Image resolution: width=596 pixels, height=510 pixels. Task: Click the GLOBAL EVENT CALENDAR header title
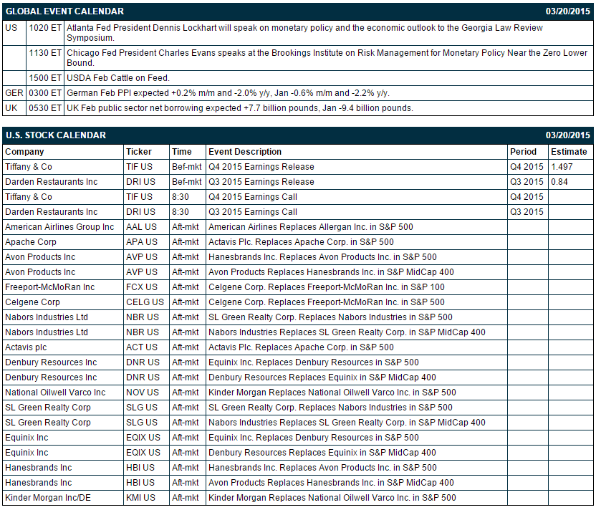[64, 11]
